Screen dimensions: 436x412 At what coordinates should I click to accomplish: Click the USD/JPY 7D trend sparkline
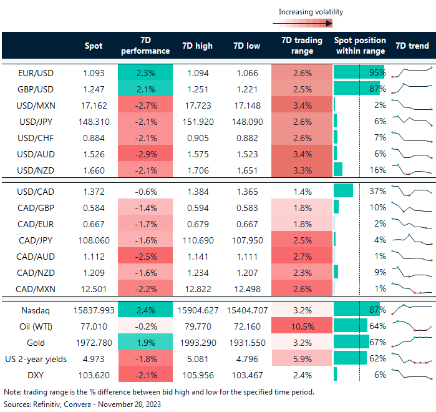tap(412, 120)
